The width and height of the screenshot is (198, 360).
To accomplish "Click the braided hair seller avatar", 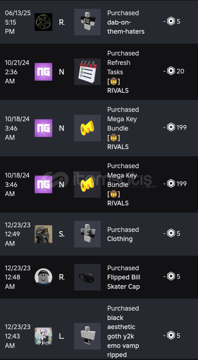I will (43, 234).
